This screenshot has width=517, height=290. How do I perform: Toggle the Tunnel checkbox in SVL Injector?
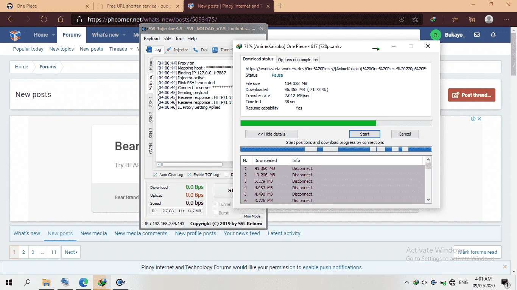tap(215, 204)
